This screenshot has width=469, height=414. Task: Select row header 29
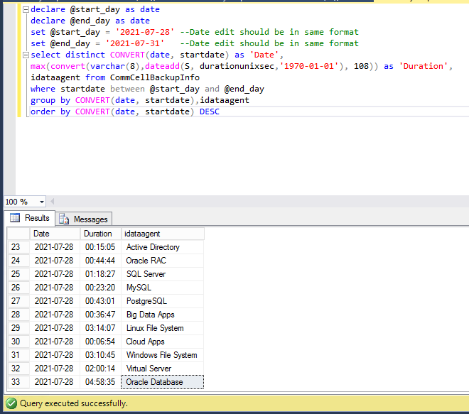tap(18, 328)
